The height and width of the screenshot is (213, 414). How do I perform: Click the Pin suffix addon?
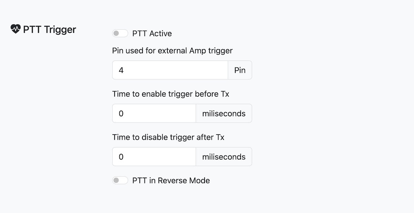pyautogui.click(x=240, y=70)
